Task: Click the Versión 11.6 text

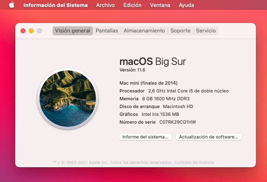Action: click(x=132, y=70)
